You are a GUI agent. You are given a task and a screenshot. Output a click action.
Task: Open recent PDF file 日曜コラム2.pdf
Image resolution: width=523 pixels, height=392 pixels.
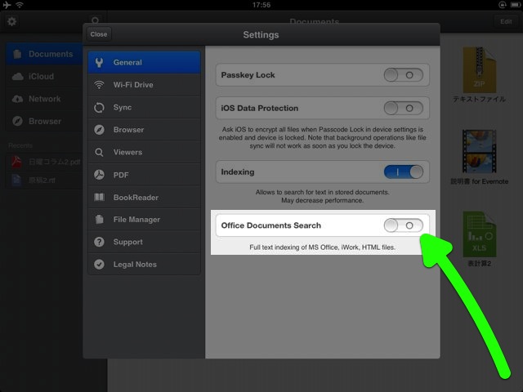click(46, 162)
